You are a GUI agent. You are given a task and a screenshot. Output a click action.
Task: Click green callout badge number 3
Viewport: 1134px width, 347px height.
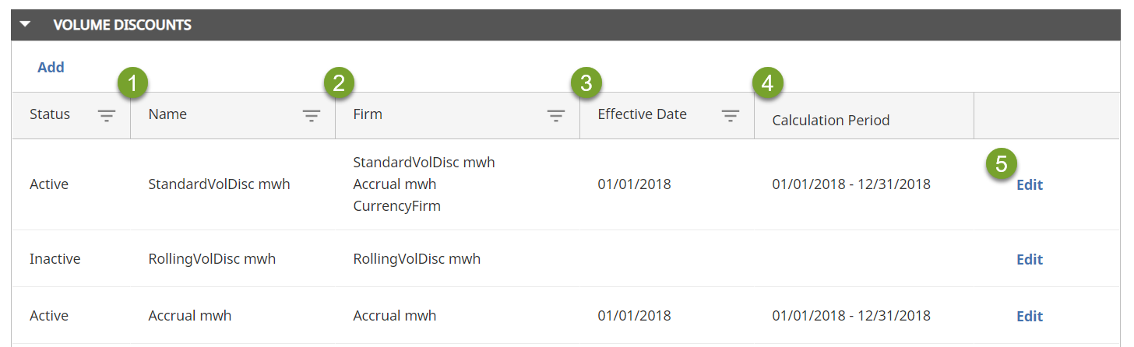(586, 83)
